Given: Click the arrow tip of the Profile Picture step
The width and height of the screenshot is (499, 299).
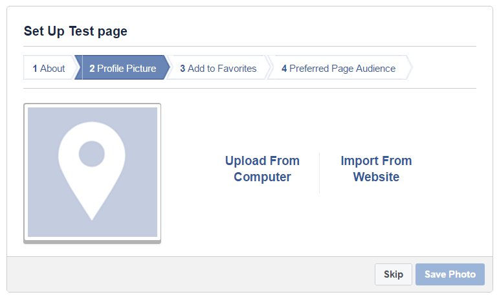Looking at the screenshot, I should pos(168,67).
